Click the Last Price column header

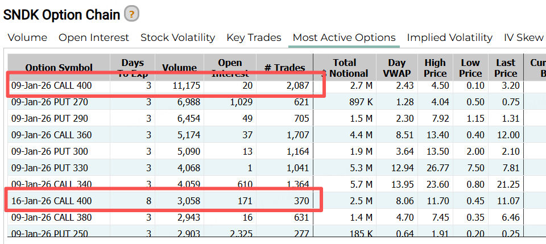tap(505, 68)
